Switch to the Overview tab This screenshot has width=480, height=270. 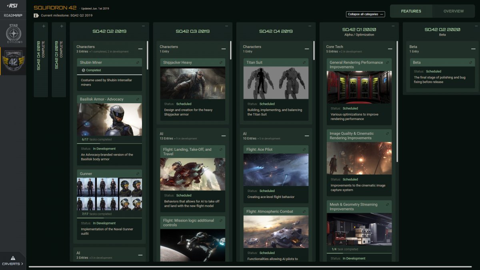453,11
